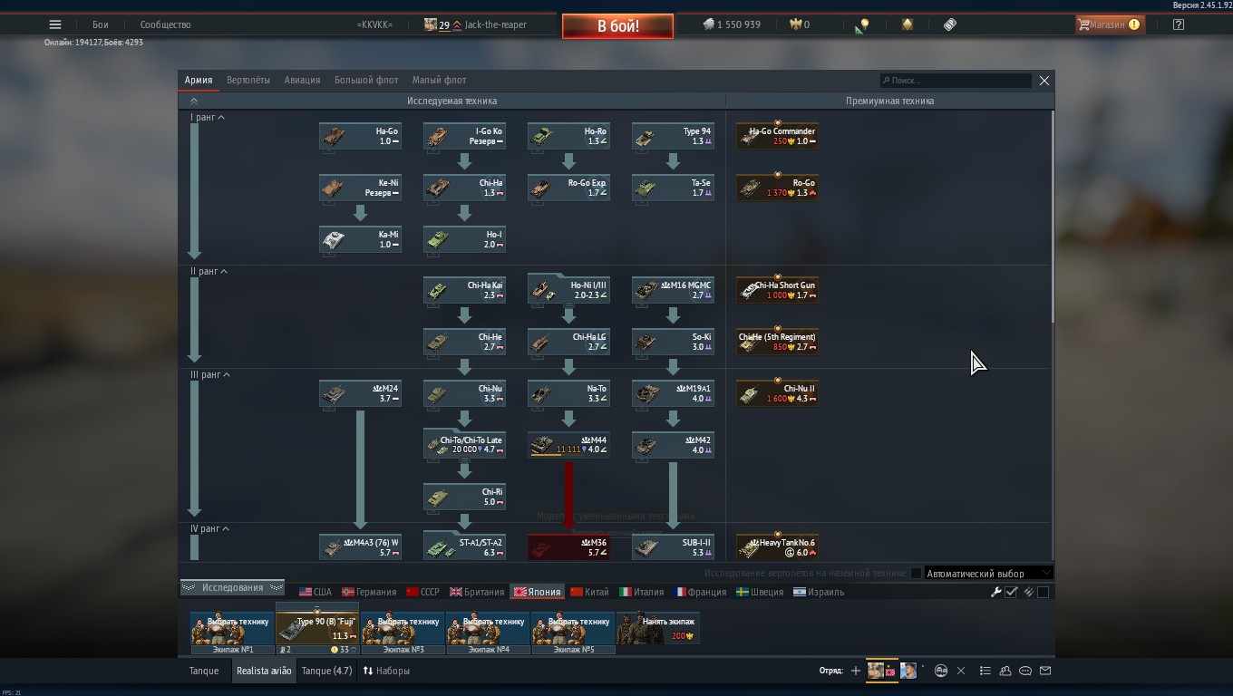Focus the Поиск search field

point(956,80)
